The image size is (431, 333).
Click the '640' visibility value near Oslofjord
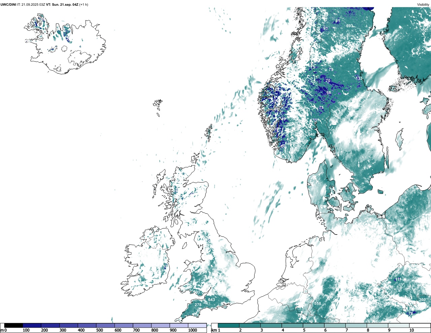pos(311,134)
